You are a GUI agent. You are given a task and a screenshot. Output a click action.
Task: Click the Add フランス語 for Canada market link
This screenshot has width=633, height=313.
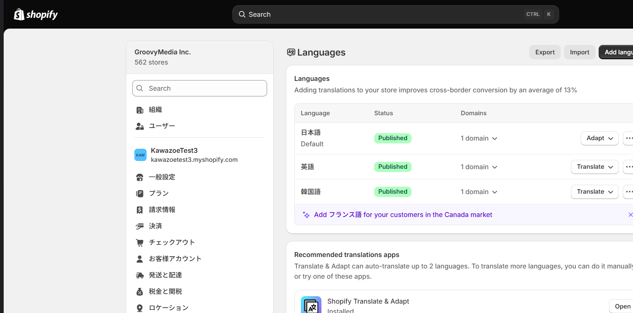(x=403, y=215)
